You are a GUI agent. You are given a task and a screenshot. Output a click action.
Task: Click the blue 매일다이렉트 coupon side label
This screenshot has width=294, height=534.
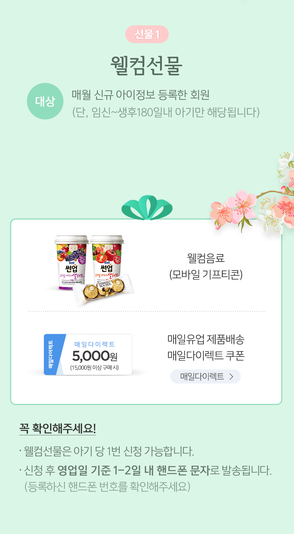coord(51,355)
